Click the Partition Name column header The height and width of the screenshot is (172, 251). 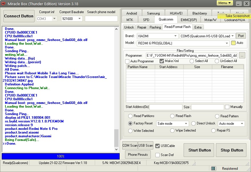click(x=140, y=67)
